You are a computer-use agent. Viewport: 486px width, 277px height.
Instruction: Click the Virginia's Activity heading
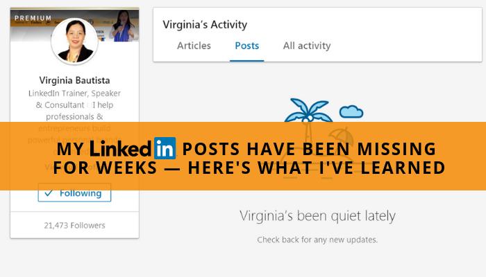(205, 25)
